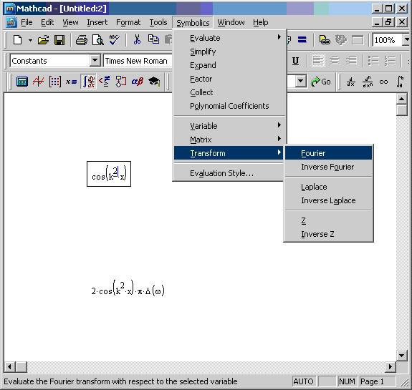Screen dimensions: 412x390
Task: Toggle the Calculus toolbar button
Action: point(88,82)
